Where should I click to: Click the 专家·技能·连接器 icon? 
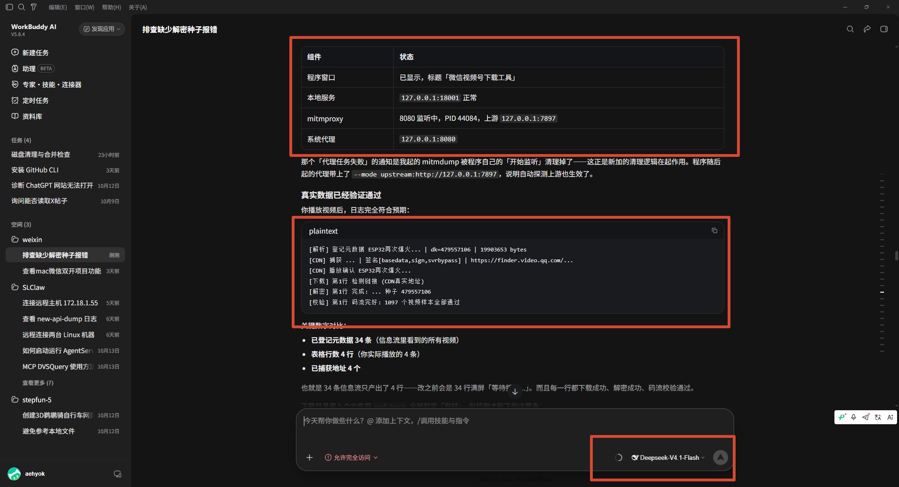(x=15, y=84)
